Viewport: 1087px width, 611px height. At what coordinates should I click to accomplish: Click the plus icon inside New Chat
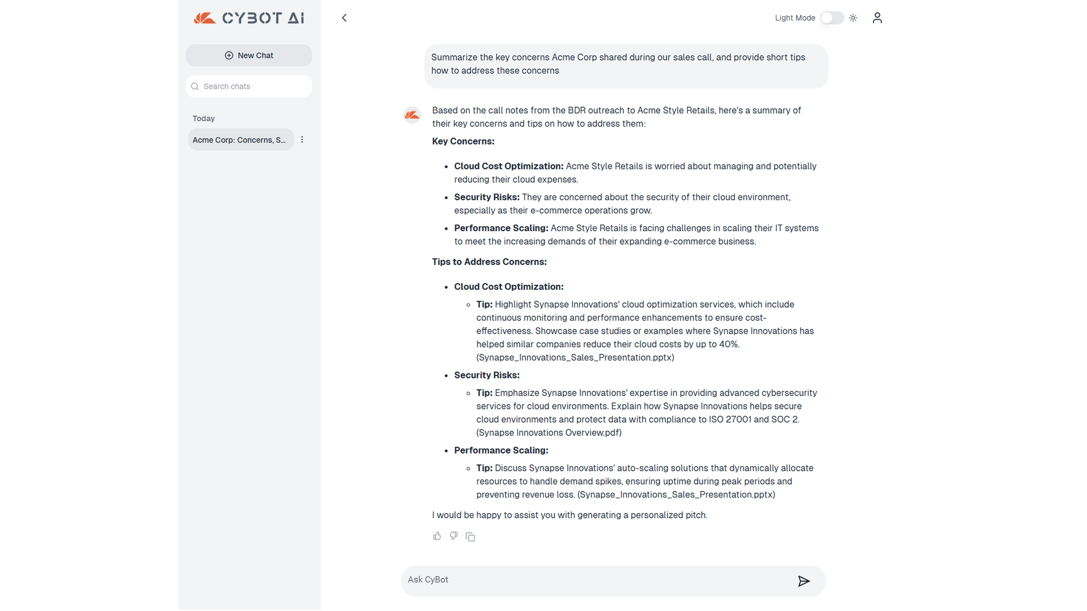[x=229, y=55]
